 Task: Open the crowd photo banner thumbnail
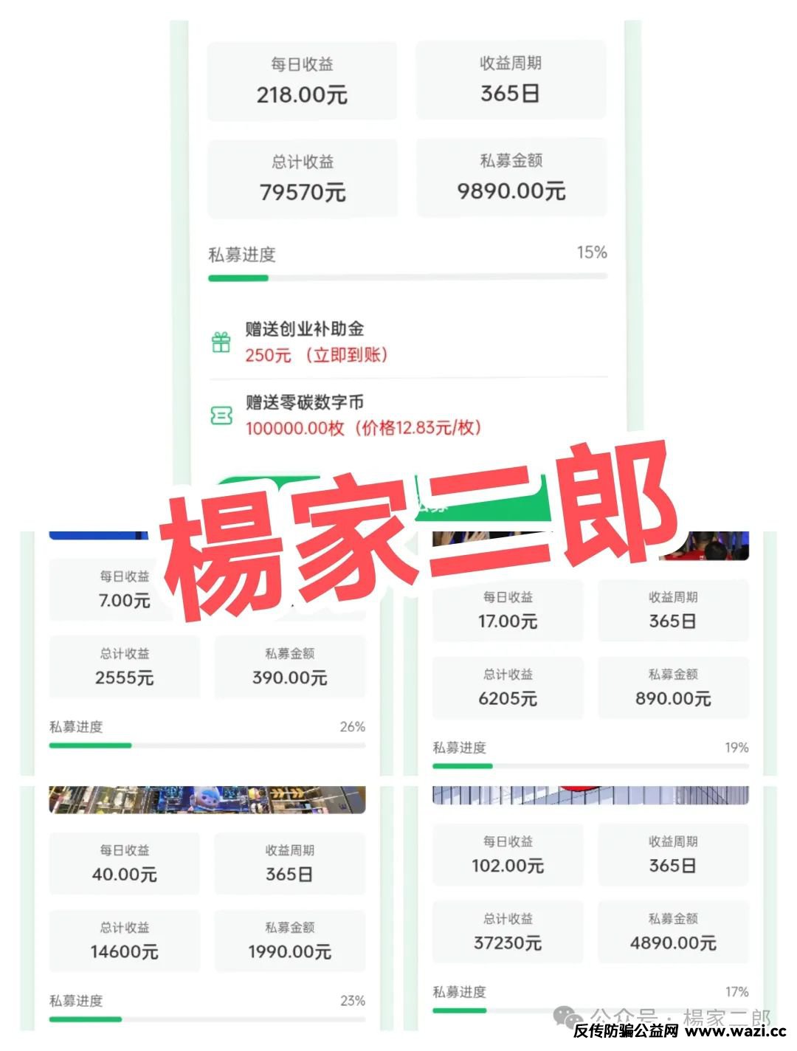[590, 545]
